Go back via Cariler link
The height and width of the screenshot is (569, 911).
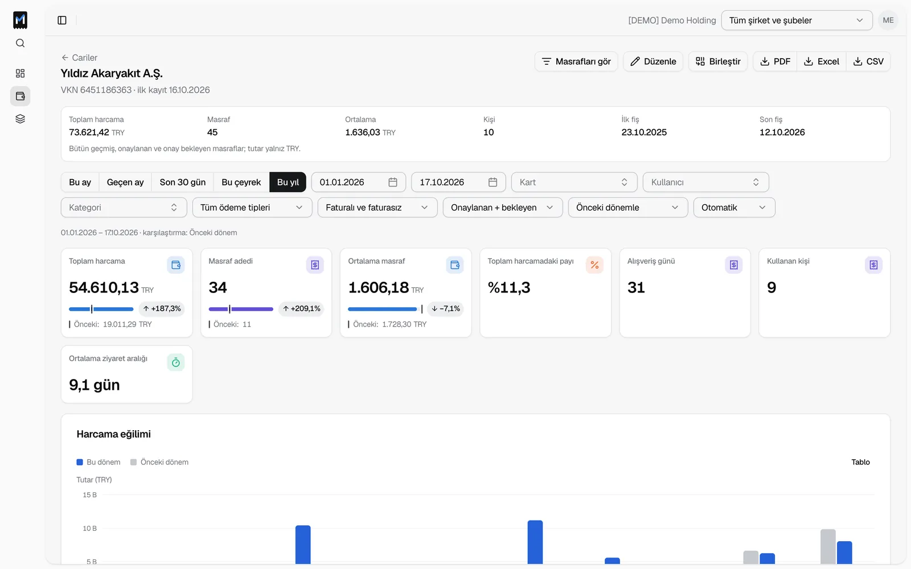pyautogui.click(x=79, y=57)
